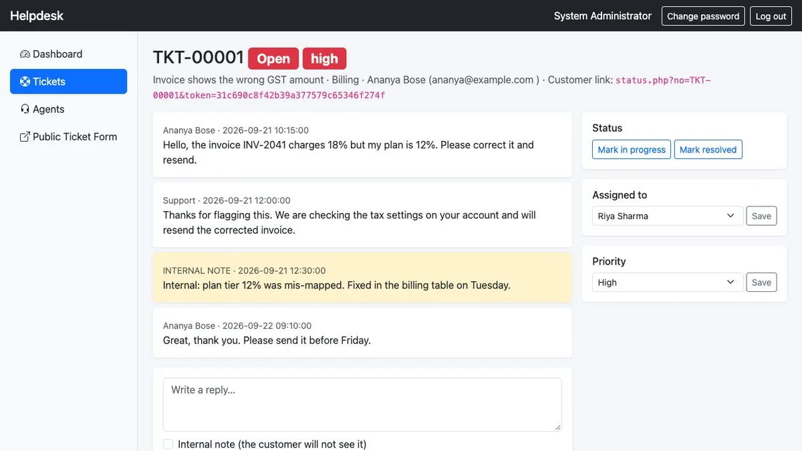The height and width of the screenshot is (451, 802).
Task: Click the Support reply dated 2026-09-21 12:00:00
Action: (x=362, y=215)
